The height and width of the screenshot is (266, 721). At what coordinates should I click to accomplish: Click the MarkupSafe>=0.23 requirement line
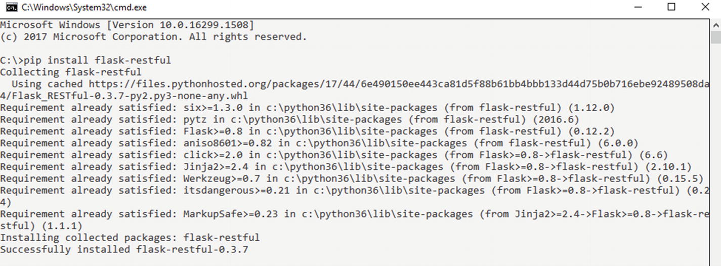(x=355, y=214)
